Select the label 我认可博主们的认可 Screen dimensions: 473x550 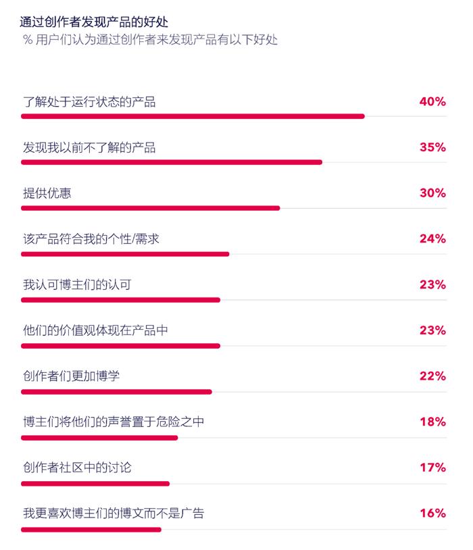77,284
